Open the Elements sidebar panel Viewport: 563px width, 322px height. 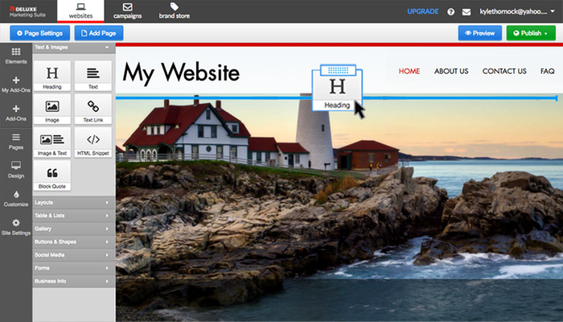click(15, 56)
